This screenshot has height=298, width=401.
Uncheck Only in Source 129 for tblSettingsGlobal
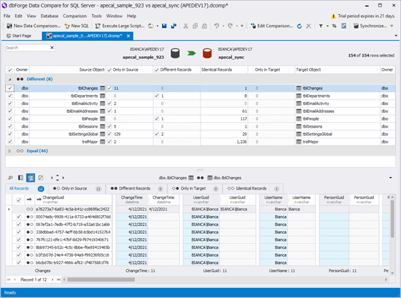click(110, 134)
